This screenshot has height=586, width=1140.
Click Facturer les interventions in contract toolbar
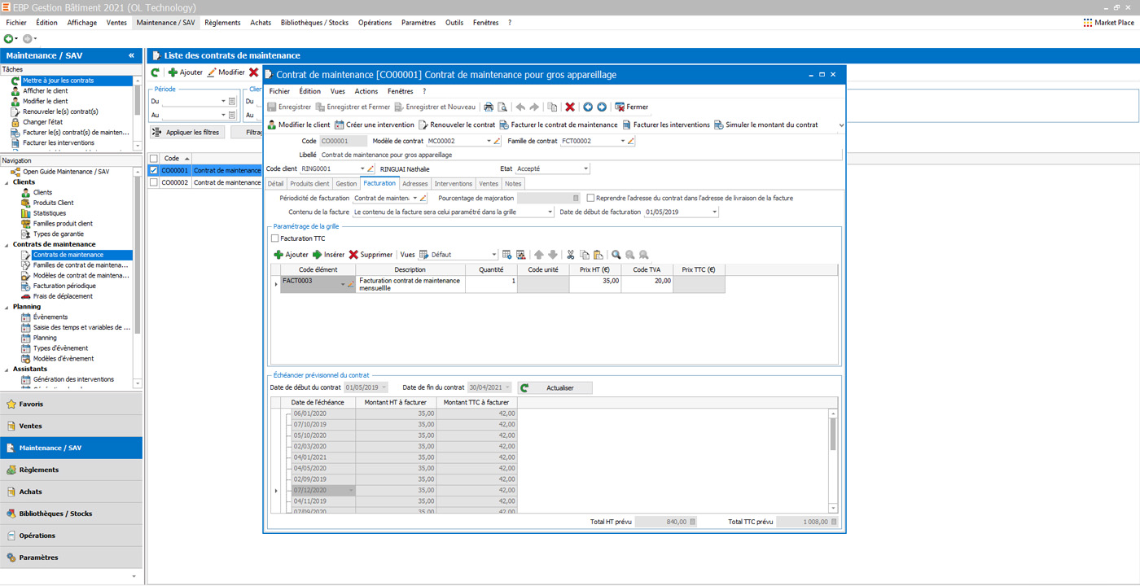(666, 125)
